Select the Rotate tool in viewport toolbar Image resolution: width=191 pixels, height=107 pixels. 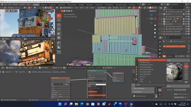tap(59, 29)
